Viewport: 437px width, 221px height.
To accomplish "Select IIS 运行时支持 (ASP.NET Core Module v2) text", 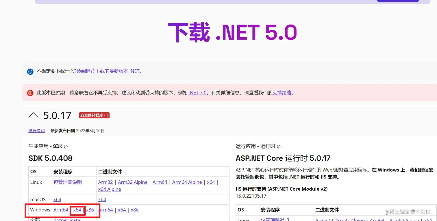I will [282, 189].
